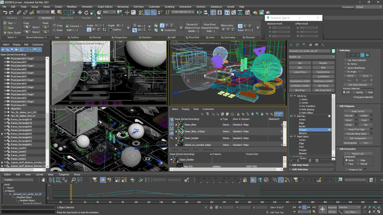Open the Display tab in command panel
This screenshot has width=383, height=215.
[317, 45]
